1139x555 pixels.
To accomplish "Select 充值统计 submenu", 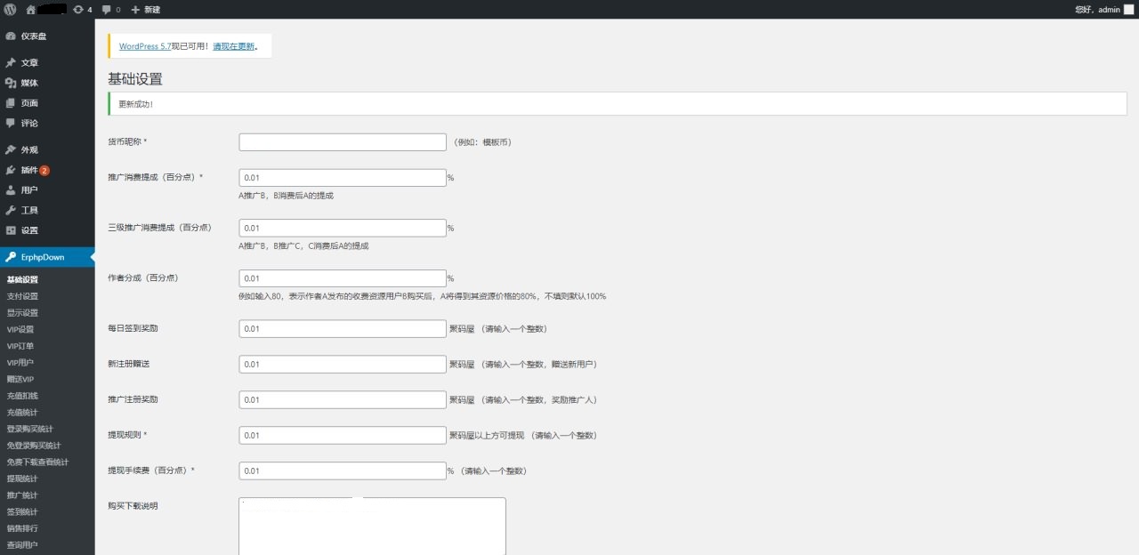I will pos(22,413).
